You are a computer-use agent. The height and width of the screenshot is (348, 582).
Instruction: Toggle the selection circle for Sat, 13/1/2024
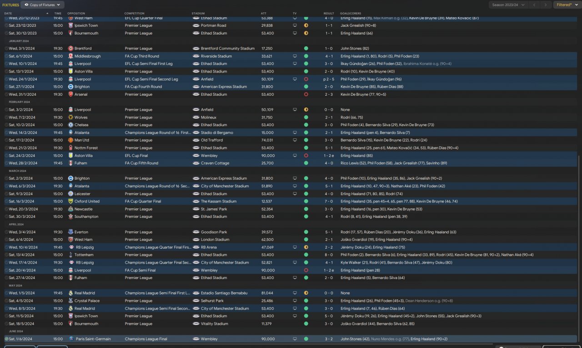point(6,71)
